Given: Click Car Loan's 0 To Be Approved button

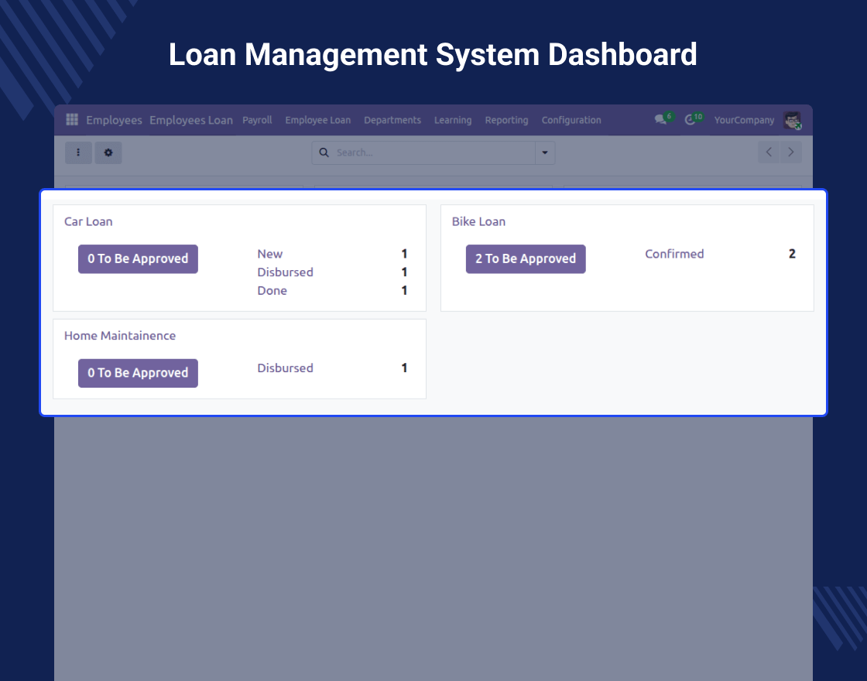Looking at the screenshot, I should pyautogui.click(x=138, y=258).
